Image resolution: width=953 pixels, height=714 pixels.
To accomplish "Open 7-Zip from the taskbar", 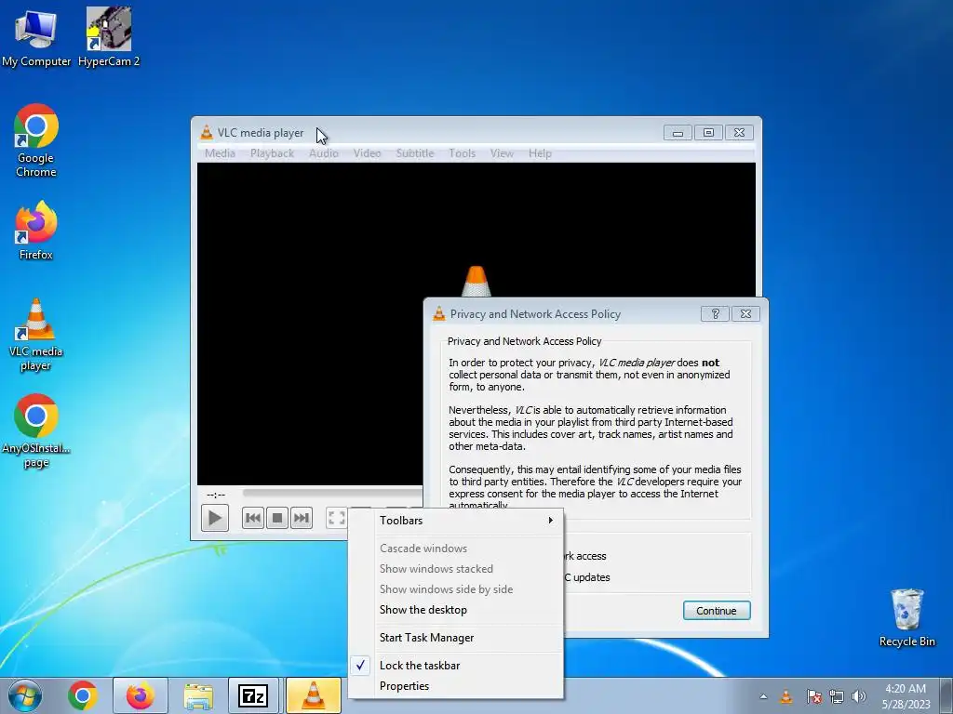I will click(x=253, y=695).
